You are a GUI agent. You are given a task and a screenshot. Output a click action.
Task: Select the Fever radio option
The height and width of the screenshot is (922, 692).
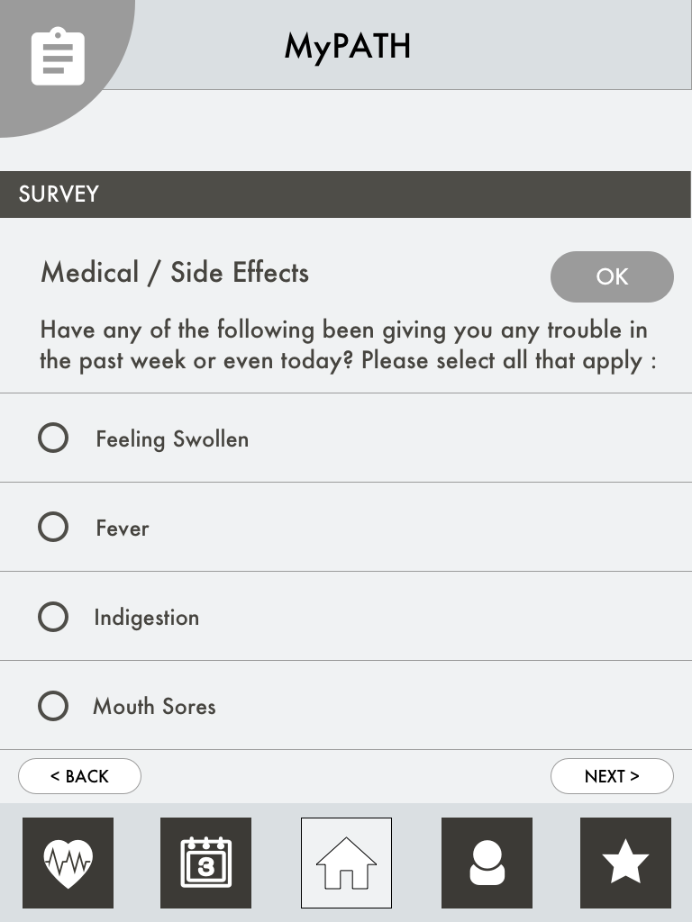click(x=53, y=527)
